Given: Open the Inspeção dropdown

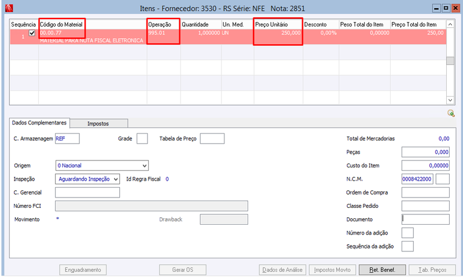Looking at the screenshot, I should point(87,179).
